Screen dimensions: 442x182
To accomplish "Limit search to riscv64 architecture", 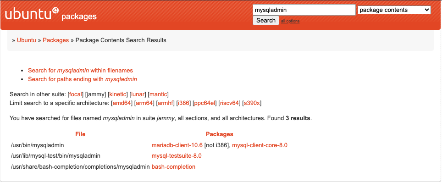I will click(229, 103).
